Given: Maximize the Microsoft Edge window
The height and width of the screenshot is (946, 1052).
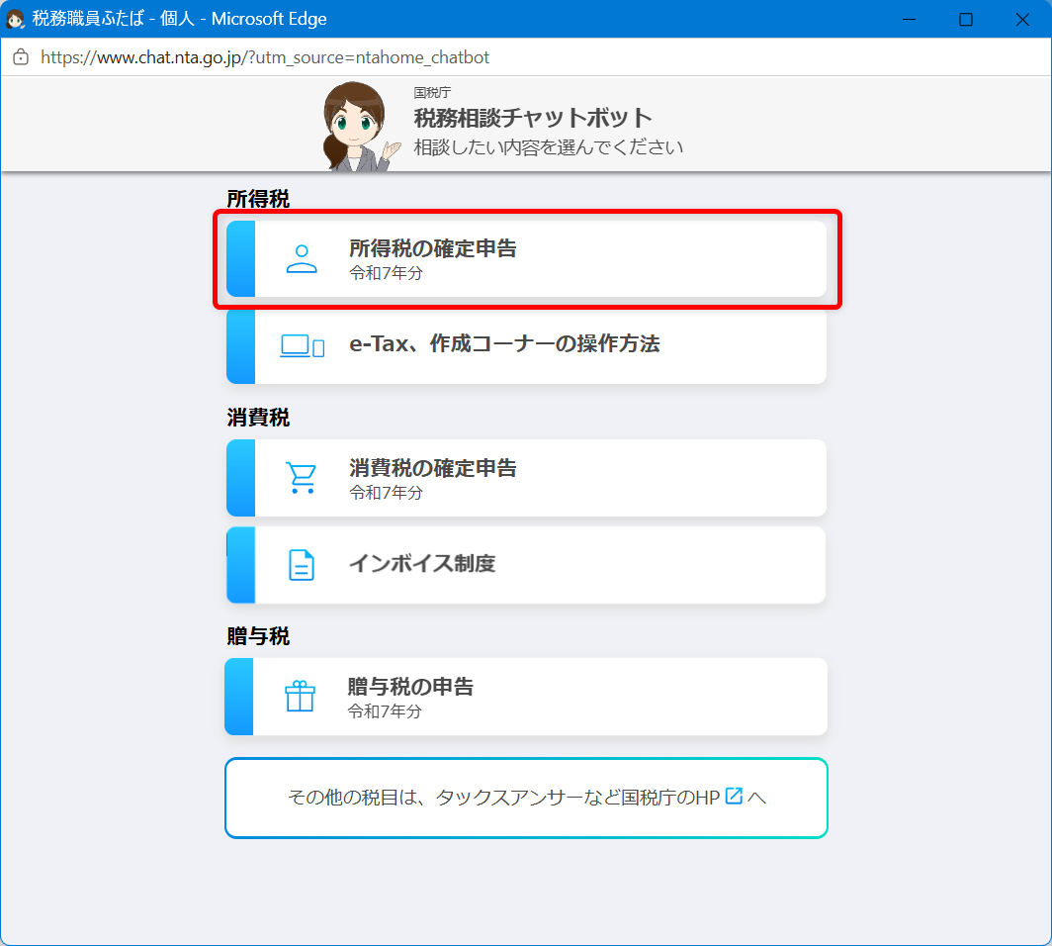Looking at the screenshot, I should [x=965, y=19].
